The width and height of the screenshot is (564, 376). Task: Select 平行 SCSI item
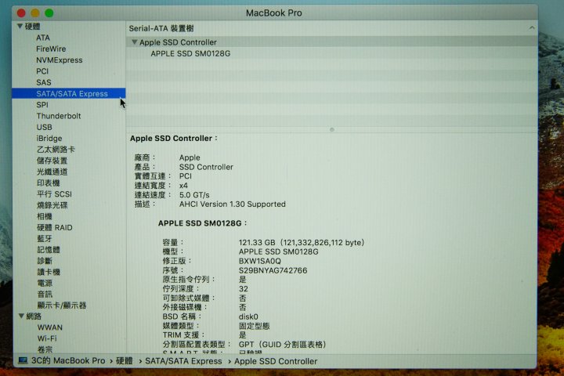(54, 194)
